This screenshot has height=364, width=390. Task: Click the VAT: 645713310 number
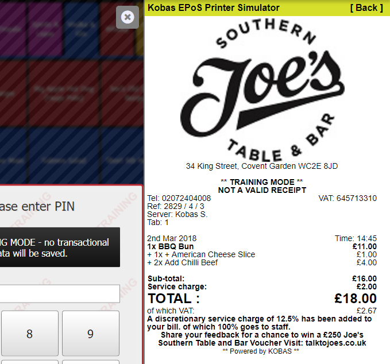point(347,198)
